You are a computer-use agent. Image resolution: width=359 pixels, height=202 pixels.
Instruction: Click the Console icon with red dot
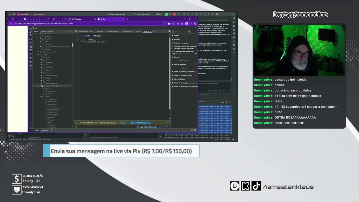click(31, 47)
